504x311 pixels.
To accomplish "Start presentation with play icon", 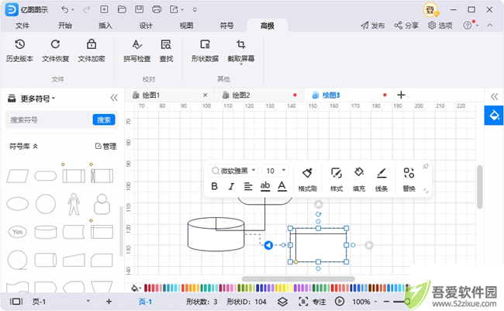I will pos(340,302).
